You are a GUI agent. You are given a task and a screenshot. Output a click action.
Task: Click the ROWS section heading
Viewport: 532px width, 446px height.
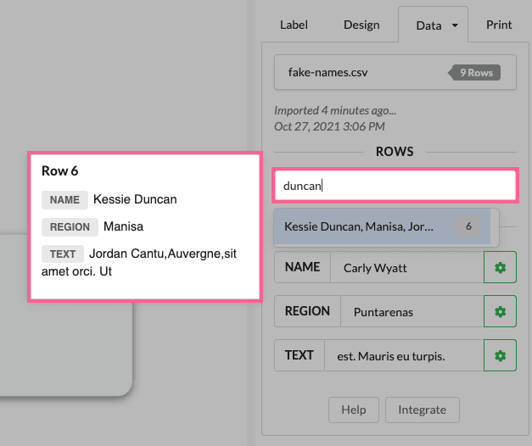(x=395, y=152)
